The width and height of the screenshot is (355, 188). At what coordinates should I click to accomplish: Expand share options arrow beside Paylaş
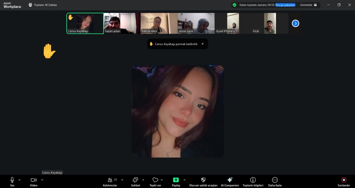coord(184,180)
